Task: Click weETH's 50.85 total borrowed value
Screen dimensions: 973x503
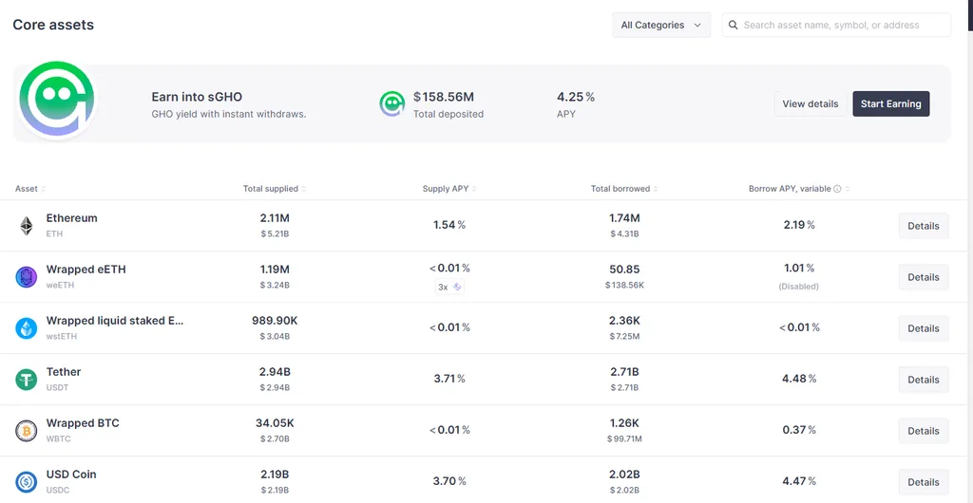Action: tap(624, 270)
